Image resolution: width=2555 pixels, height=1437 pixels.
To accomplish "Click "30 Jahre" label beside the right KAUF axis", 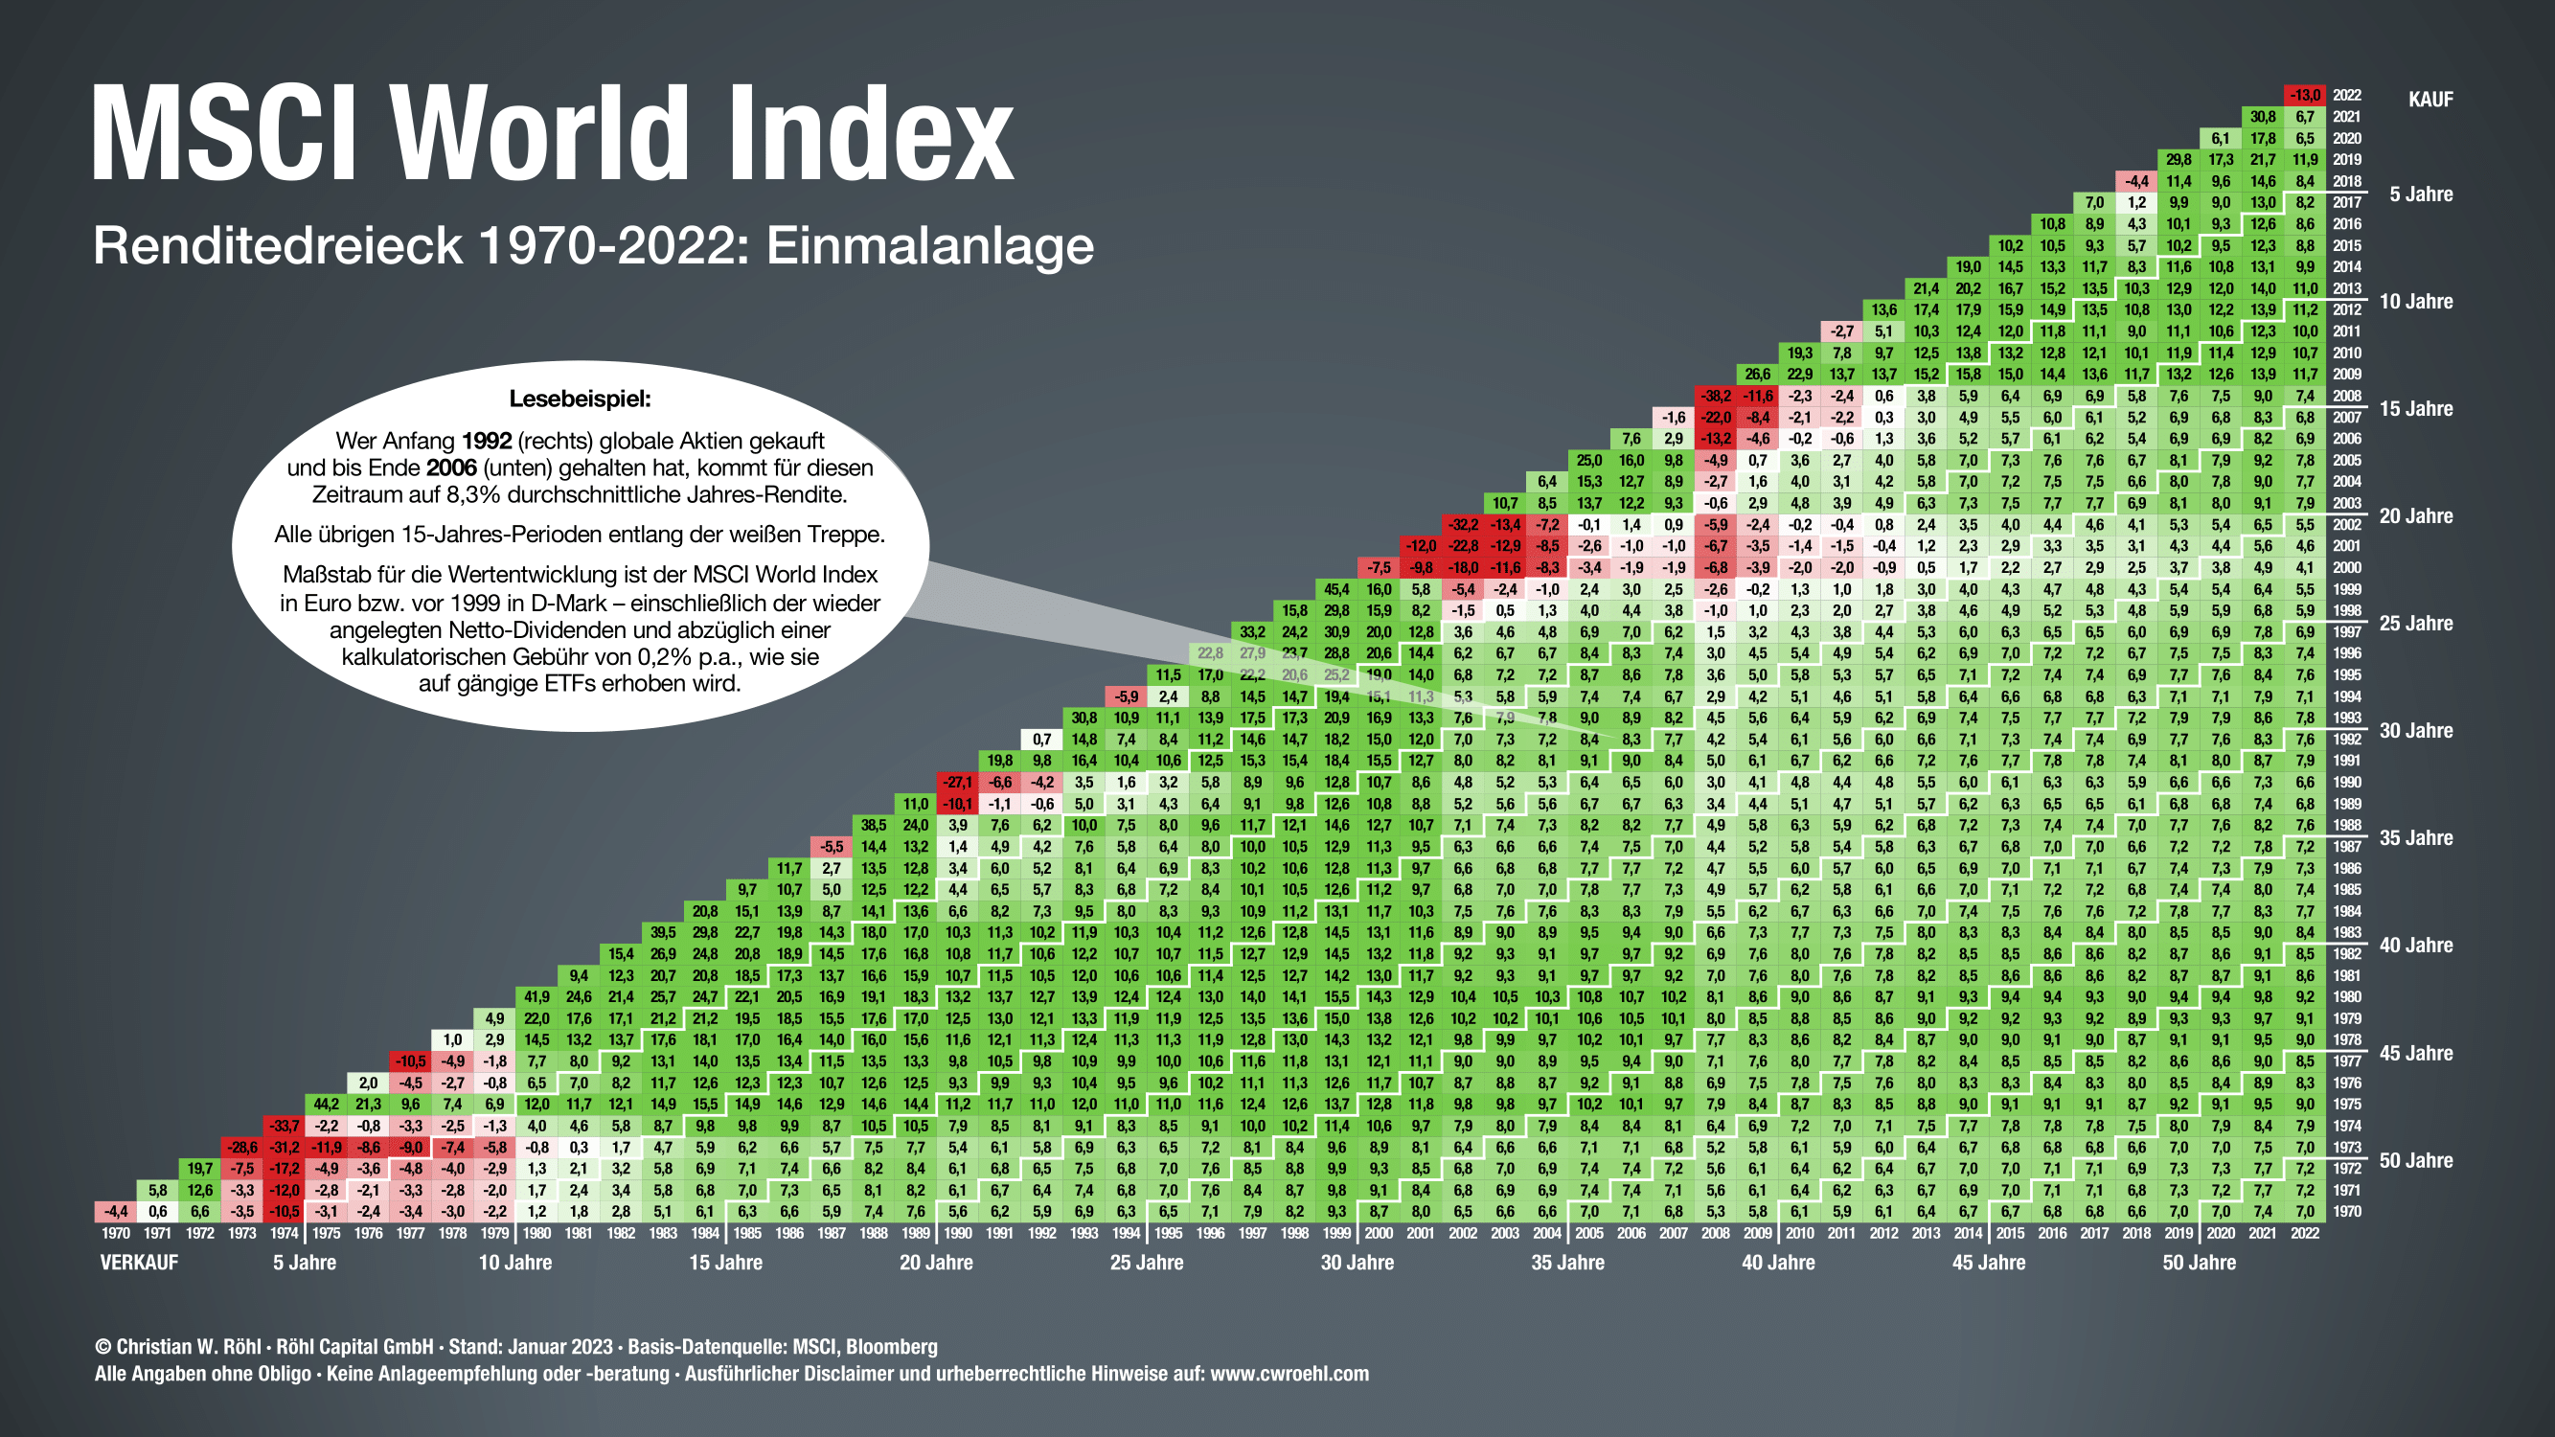I will [x=2415, y=731].
